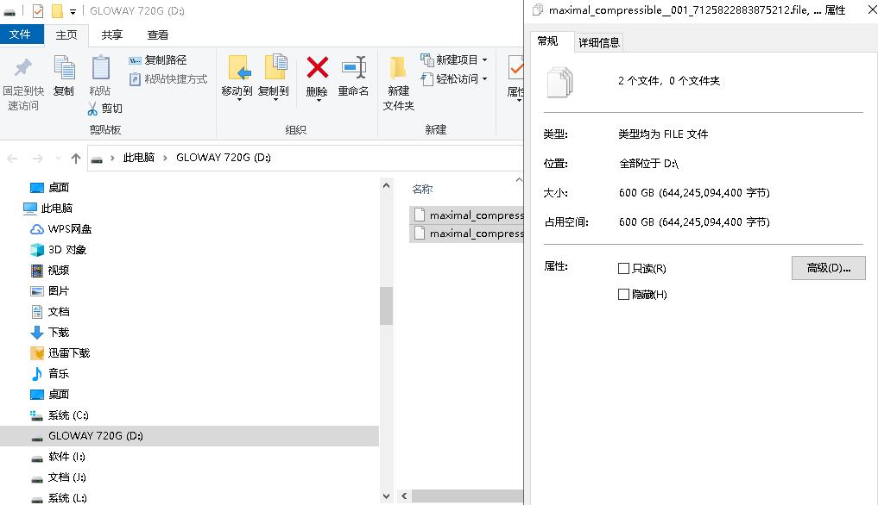
Task: Switch to the 共享 ribbon tab
Action: (112, 34)
